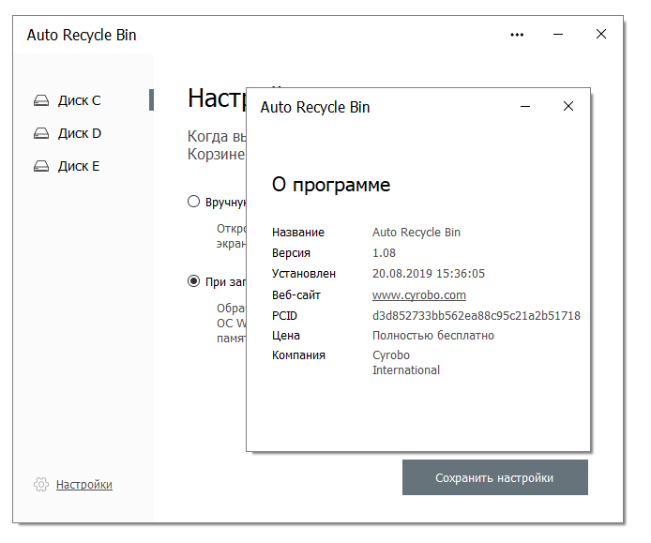Select Диск E in the sidebar
Image resolution: width=651 pixels, height=543 pixels.
click(79, 166)
